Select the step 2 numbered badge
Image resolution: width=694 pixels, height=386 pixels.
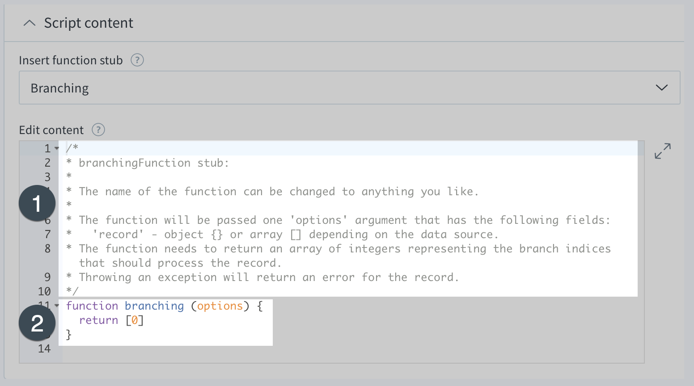click(37, 323)
